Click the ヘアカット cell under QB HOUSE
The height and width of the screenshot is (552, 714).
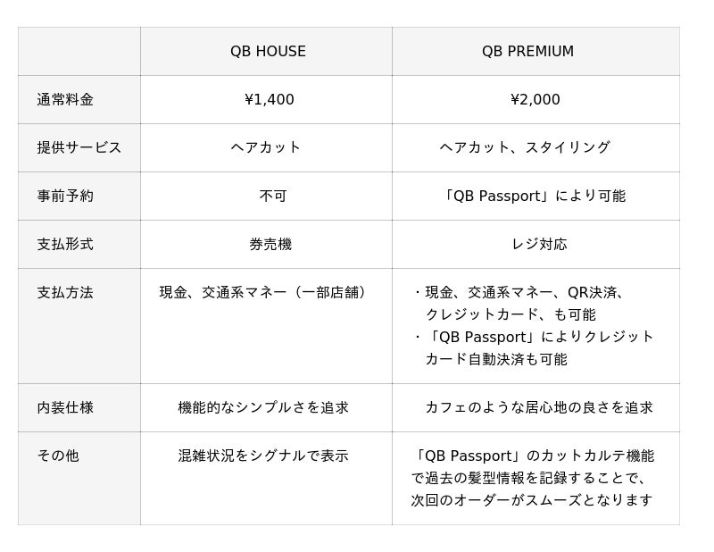click(x=266, y=148)
